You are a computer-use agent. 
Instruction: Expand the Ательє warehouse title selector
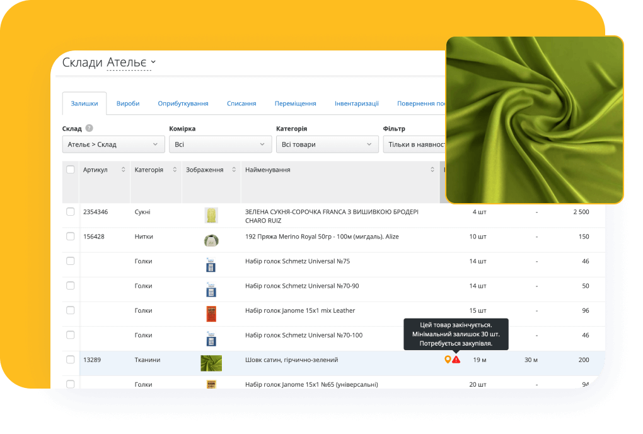131,62
